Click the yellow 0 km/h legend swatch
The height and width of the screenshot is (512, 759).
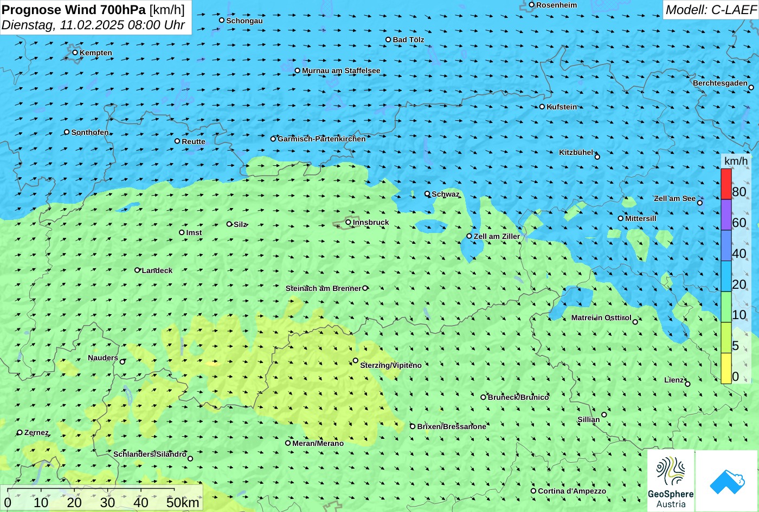pos(726,368)
